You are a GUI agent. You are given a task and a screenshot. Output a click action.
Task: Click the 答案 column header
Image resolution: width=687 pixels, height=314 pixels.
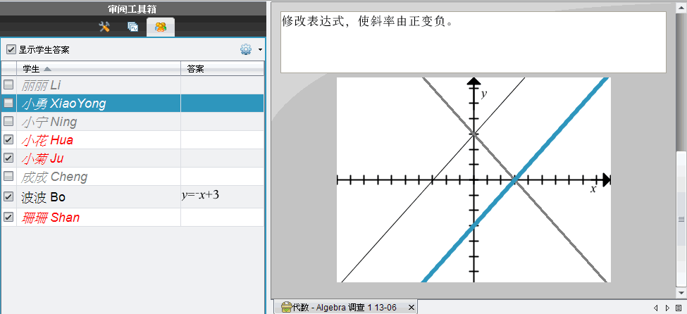point(196,68)
